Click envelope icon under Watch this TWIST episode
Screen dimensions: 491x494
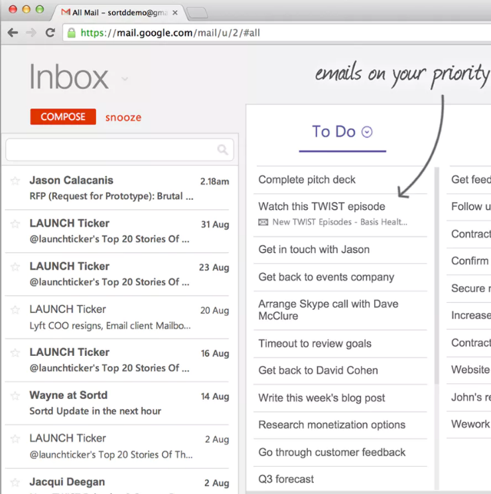(x=263, y=222)
